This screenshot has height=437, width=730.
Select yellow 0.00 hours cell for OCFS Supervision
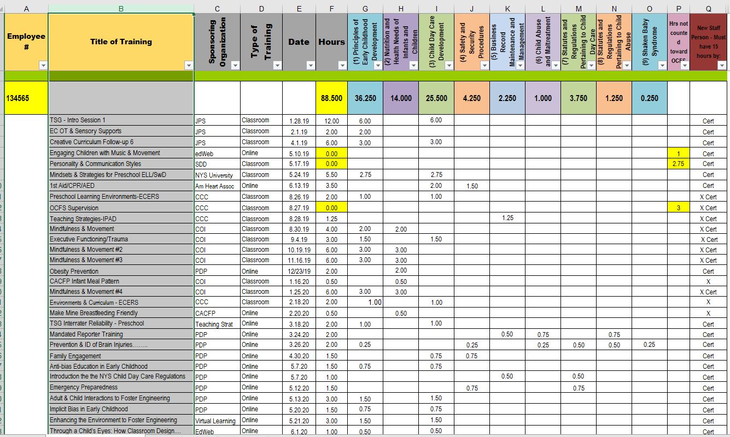[x=331, y=208]
